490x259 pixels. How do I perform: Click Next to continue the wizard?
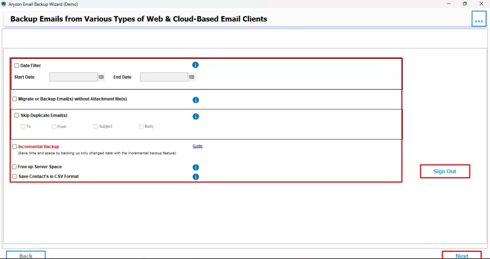point(462,255)
